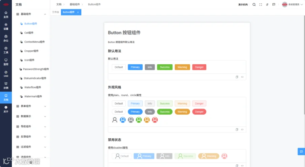
Task: Click the square Warning button in 默认用法
Action: point(182,67)
